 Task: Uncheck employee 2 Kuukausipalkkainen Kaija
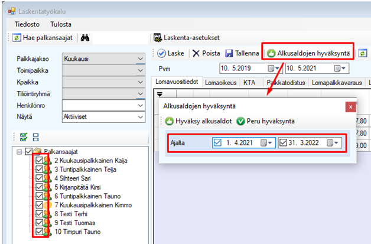(40, 161)
